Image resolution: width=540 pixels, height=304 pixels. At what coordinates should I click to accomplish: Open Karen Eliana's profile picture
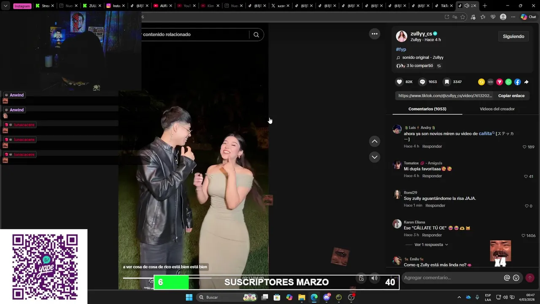click(397, 224)
